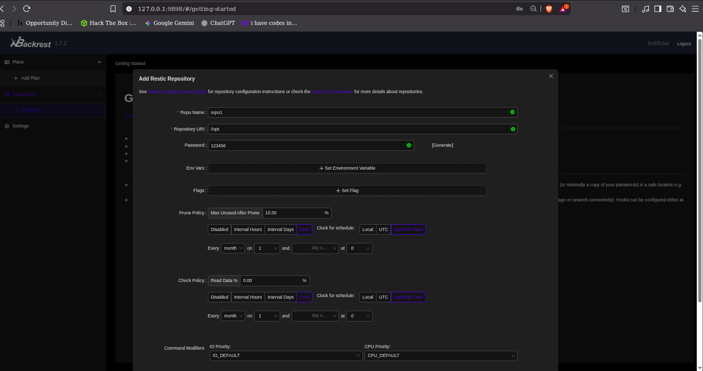The width and height of the screenshot is (703, 371).
Task: Click the Set Environment Variable button
Action: (x=347, y=168)
